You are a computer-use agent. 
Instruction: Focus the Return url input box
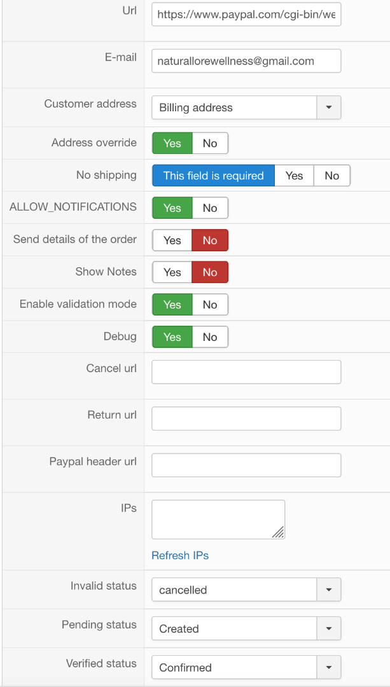[x=246, y=419]
